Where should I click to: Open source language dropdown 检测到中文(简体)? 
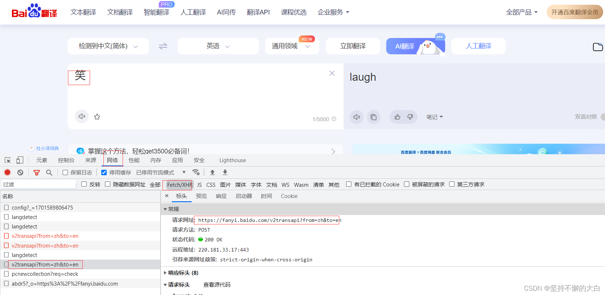108,46
